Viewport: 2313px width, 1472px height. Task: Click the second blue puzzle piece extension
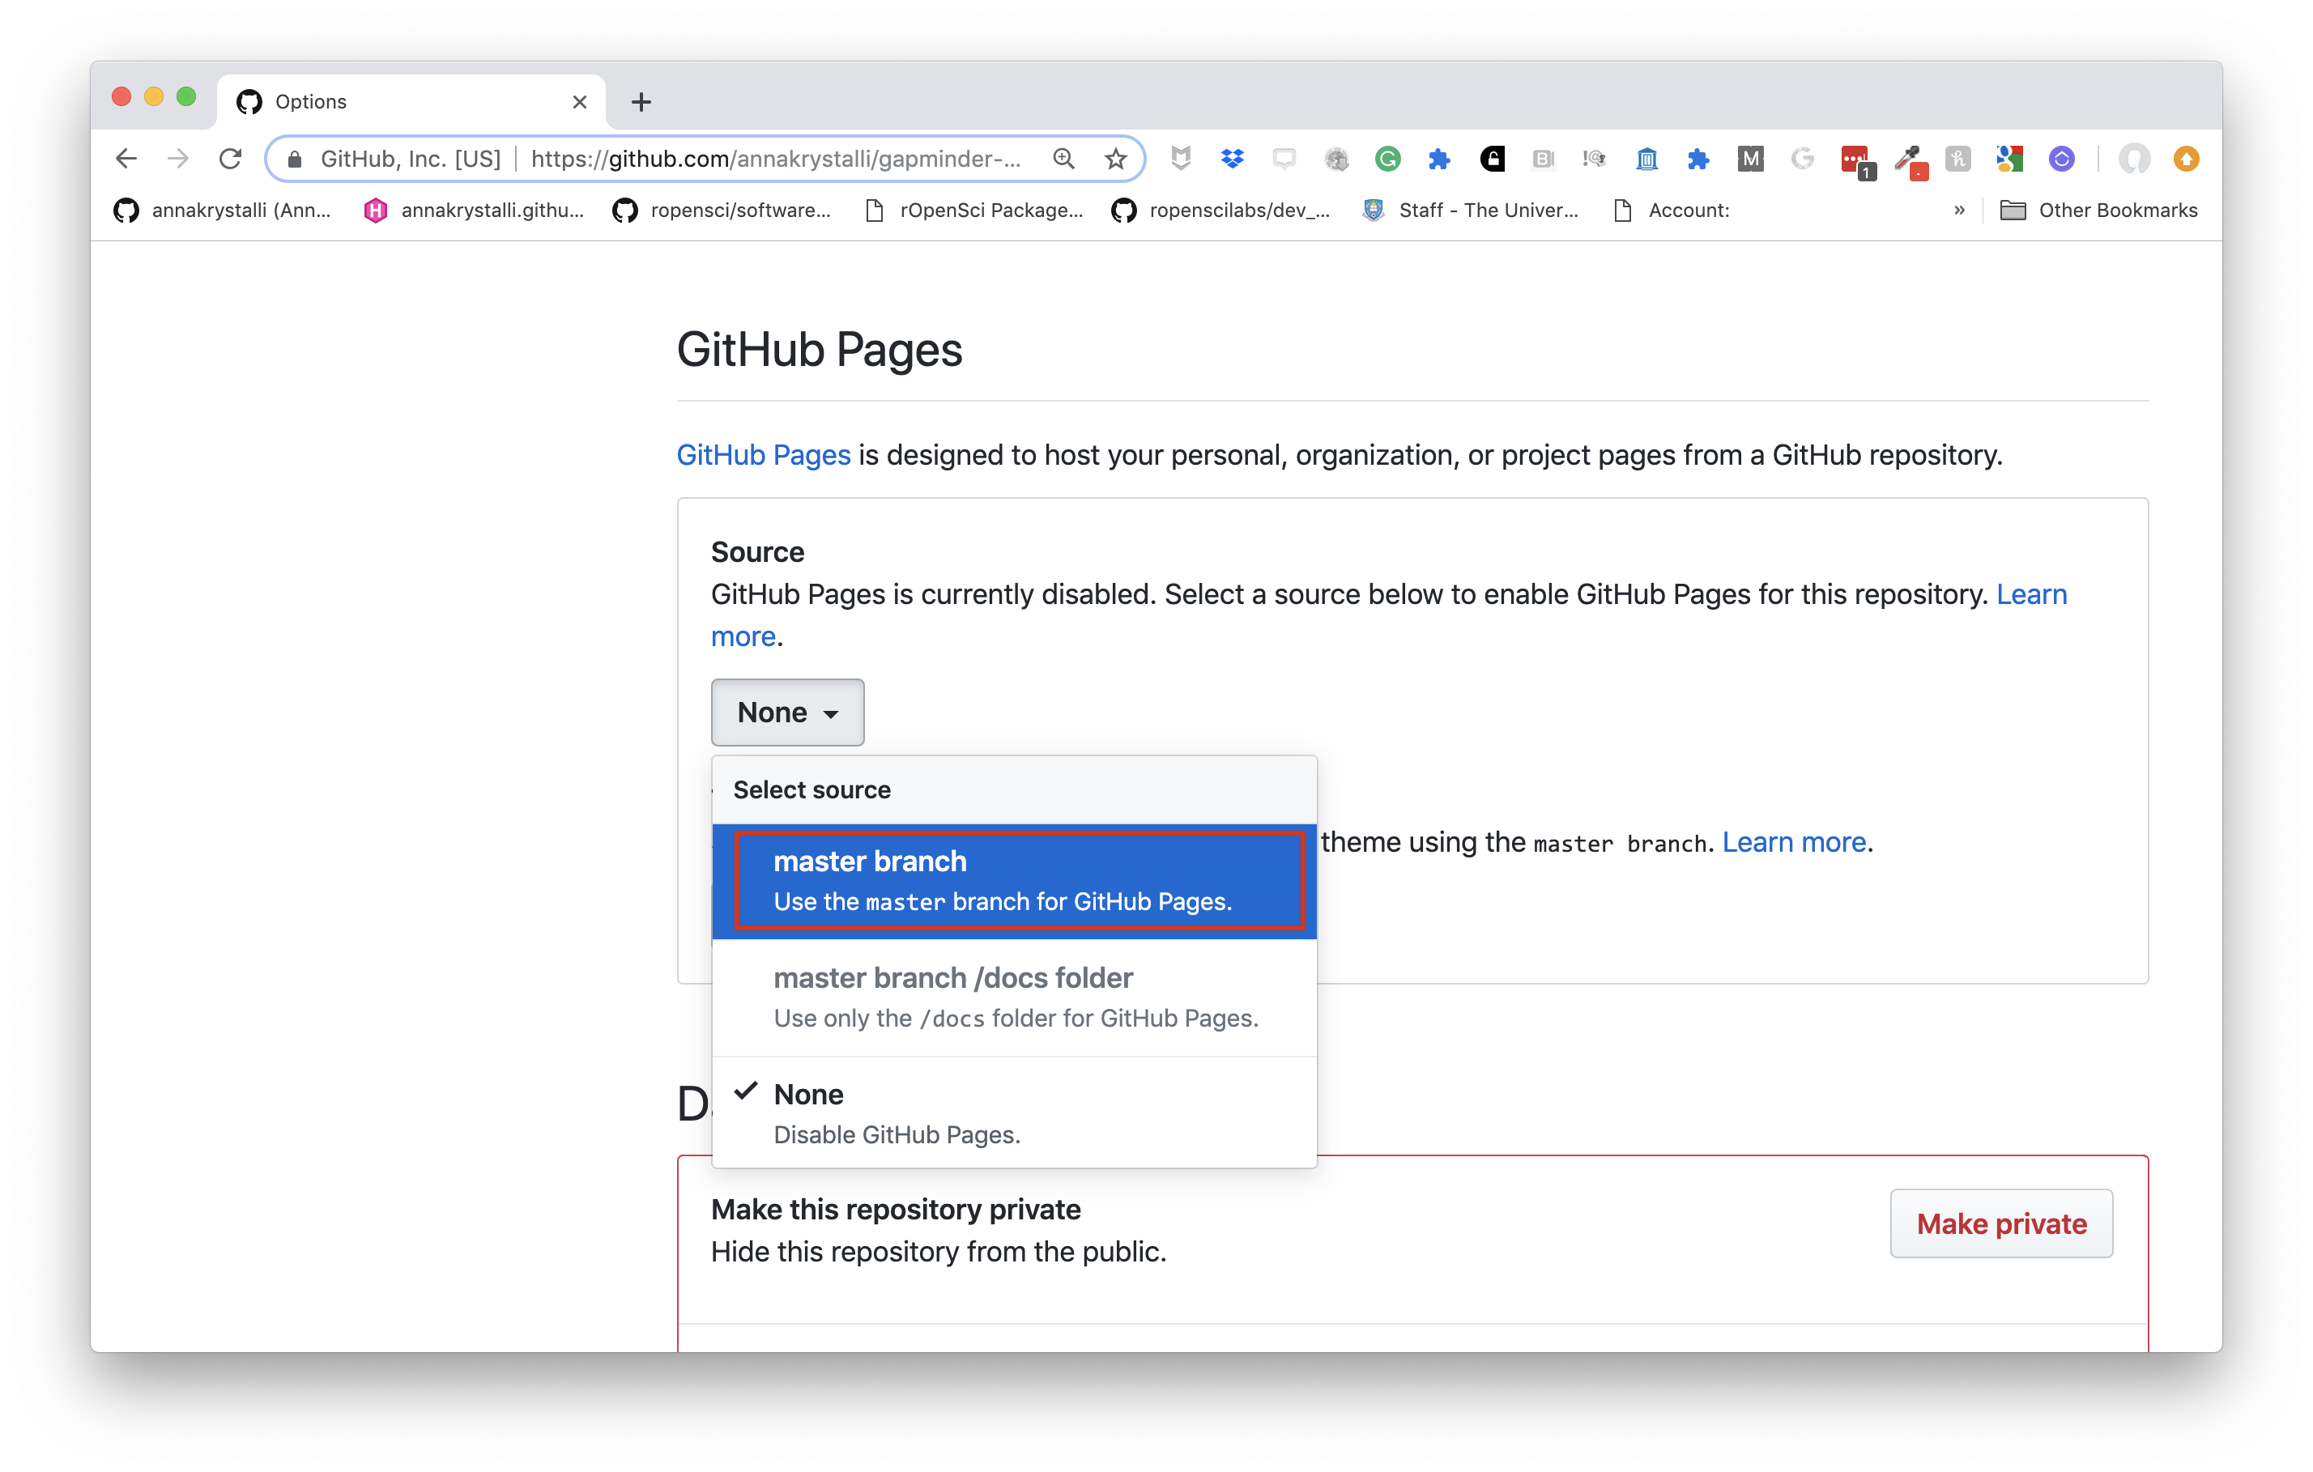(1698, 159)
